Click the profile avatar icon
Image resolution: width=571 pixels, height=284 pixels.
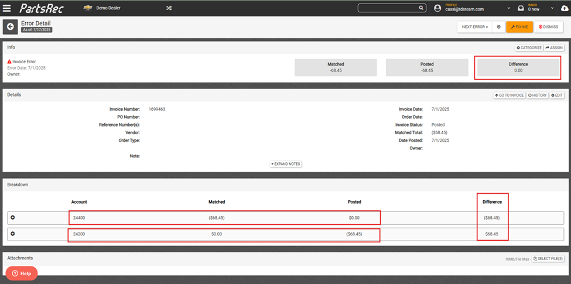pyautogui.click(x=437, y=8)
